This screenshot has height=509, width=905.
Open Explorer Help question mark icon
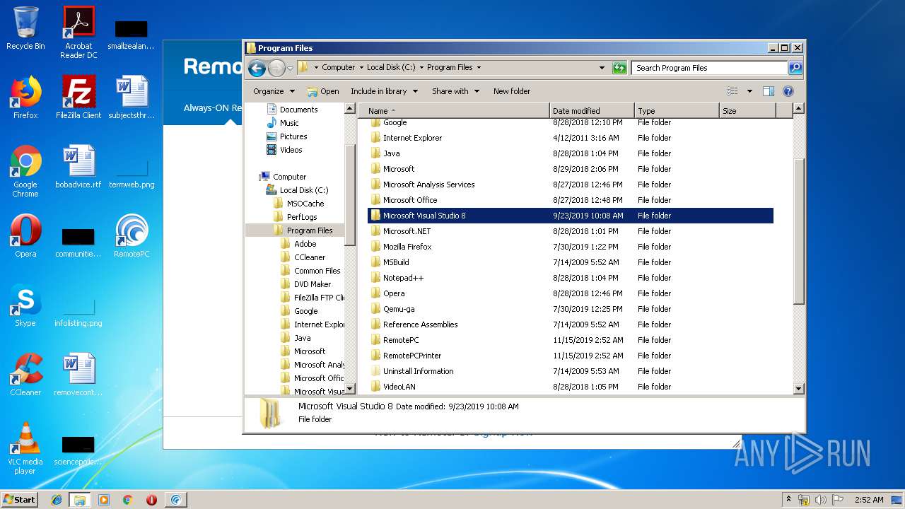788,91
